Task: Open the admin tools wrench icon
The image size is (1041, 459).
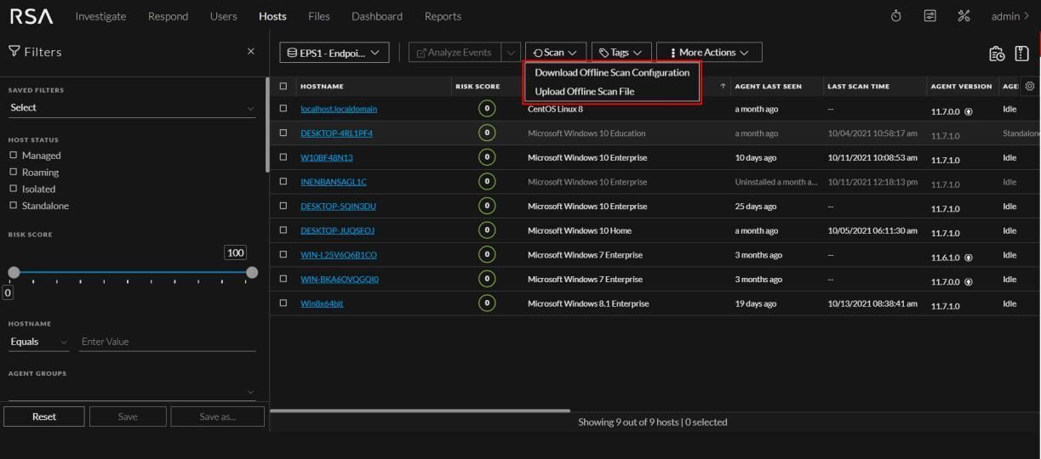Action: [x=964, y=16]
